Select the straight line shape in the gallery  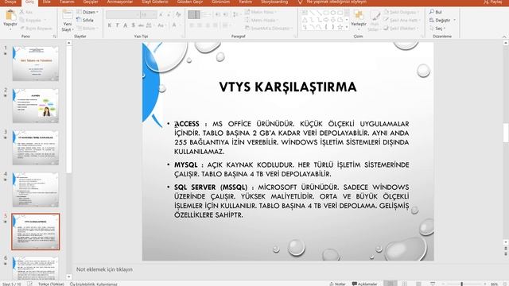(312, 13)
